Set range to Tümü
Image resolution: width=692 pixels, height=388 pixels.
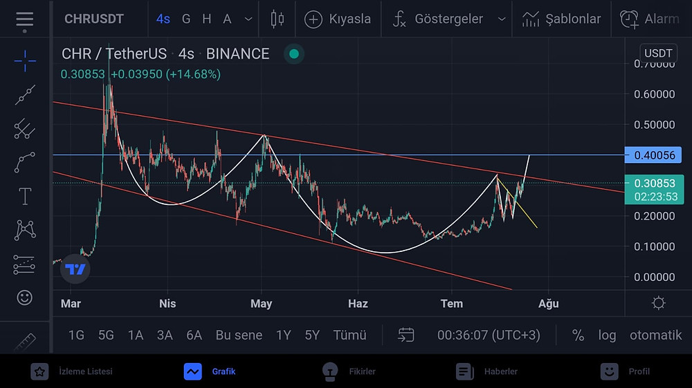(x=349, y=335)
